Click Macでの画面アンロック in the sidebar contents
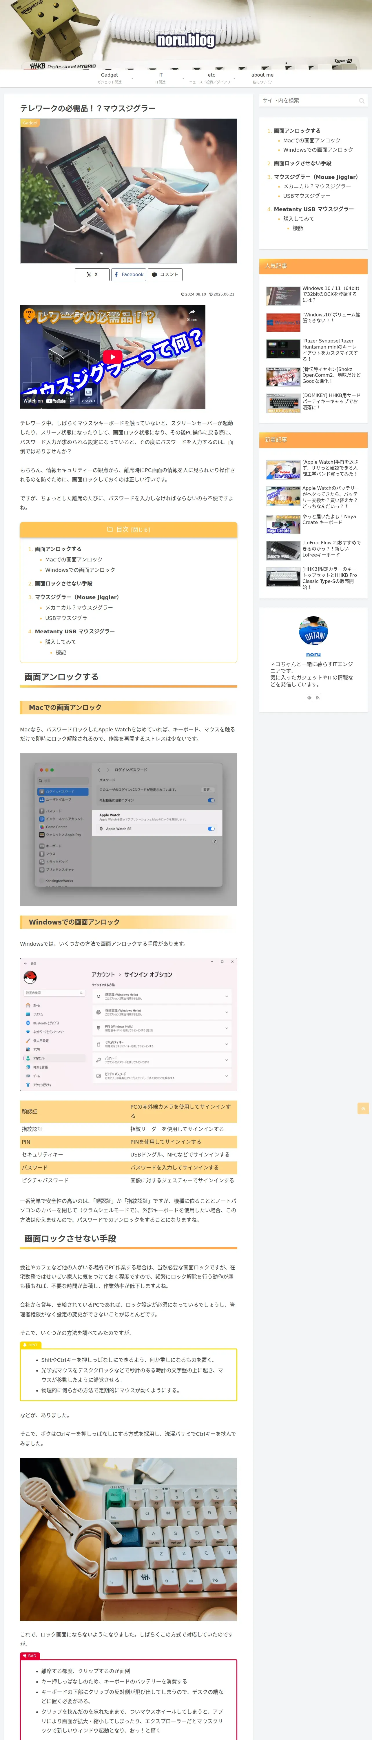 click(x=312, y=140)
